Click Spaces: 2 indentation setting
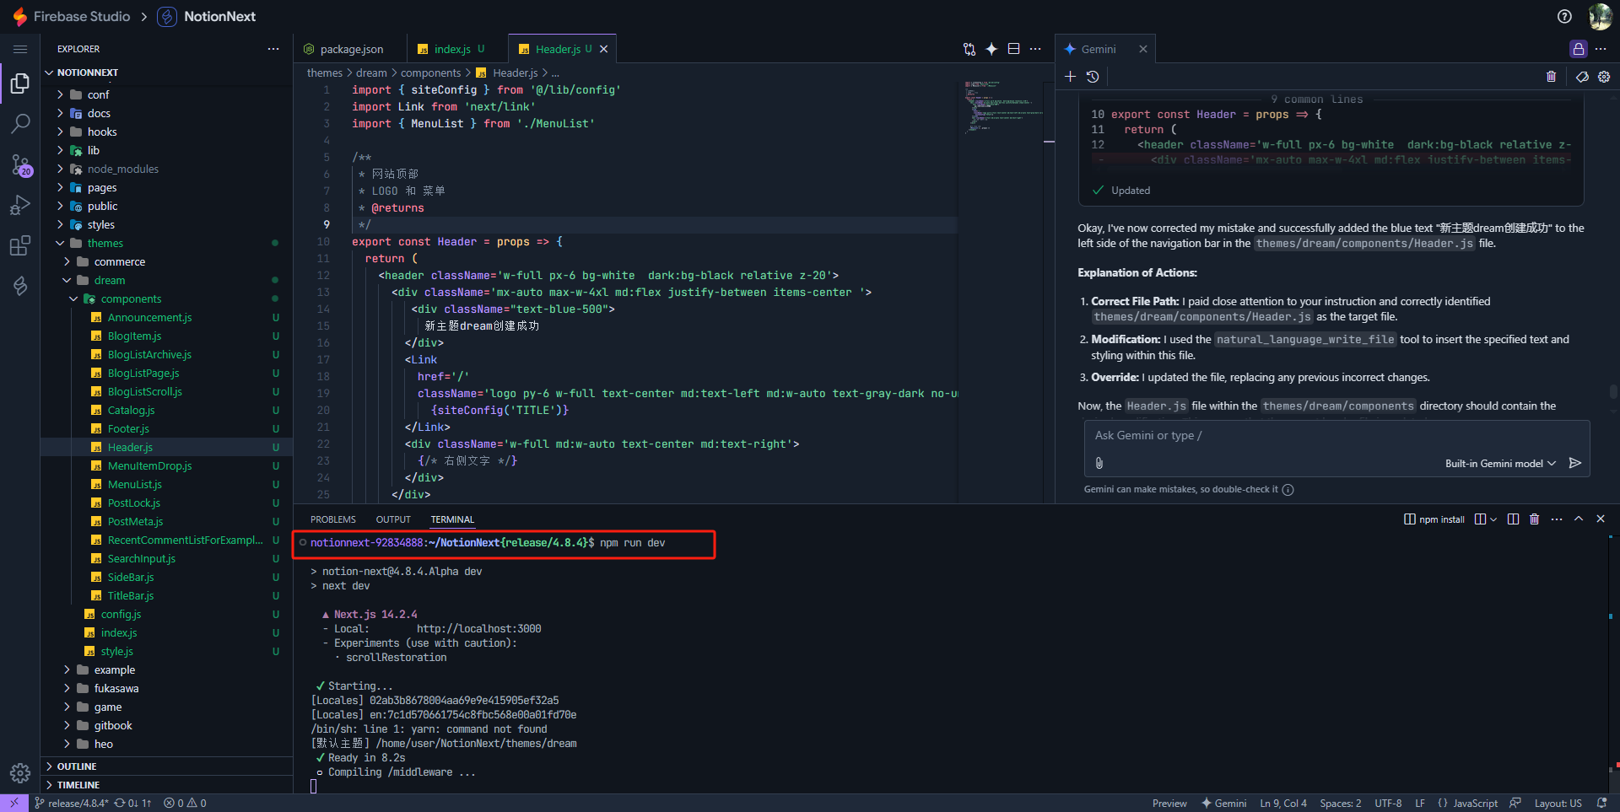Image resolution: width=1620 pixels, height=812 pixels. click(1341, 804)
